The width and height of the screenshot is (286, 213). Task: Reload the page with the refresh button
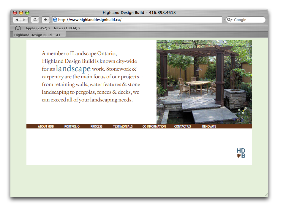[35, 20]
